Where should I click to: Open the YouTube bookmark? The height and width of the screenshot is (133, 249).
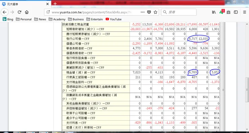(x=113, y=19)
